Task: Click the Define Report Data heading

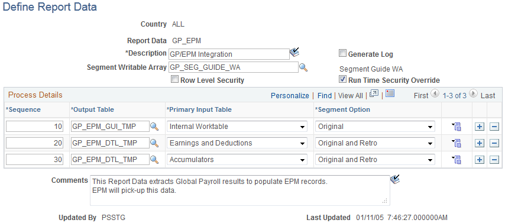Action: [x=50, y=7]
